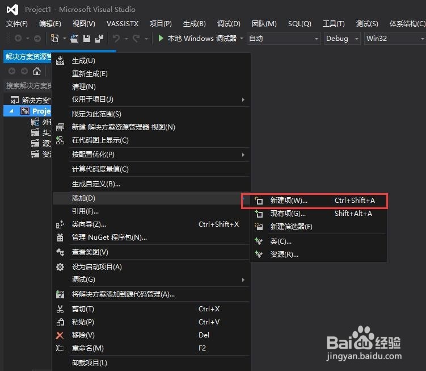Open the 编辑(E) menu
This screenshot has width=426, height=371.
point(50,24)
